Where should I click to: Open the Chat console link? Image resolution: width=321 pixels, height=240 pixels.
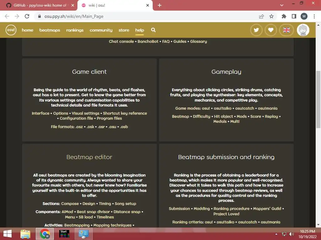point(121,42)
